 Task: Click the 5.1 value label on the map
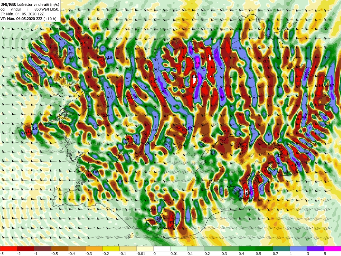(222, 97)
